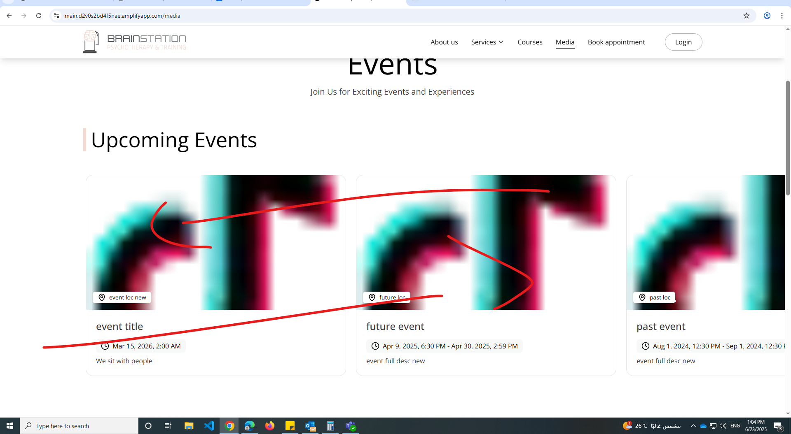This screenshot has height=434, width=791.
Task: Open Chrome's three-dot menu
Action: (x=782, y=16)
